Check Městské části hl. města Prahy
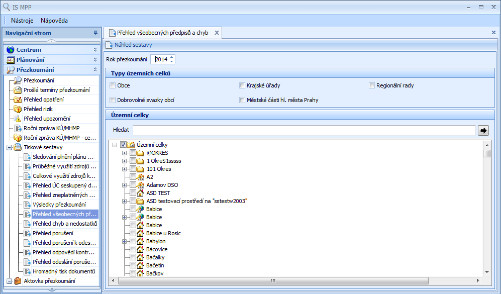 click(242, 100)
